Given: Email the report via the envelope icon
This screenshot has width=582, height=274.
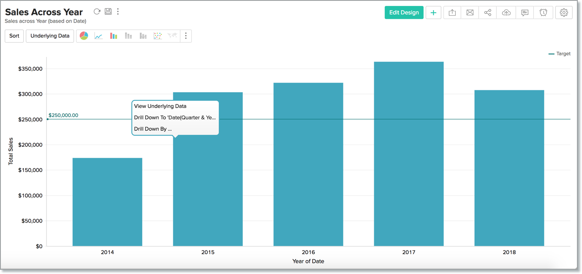Looking at the screenshot, I should click(470, 13).
